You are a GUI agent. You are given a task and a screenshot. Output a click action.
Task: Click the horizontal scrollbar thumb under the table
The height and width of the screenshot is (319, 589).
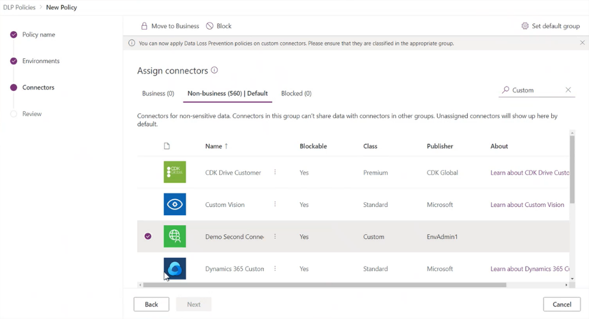[x=325, y=285]
